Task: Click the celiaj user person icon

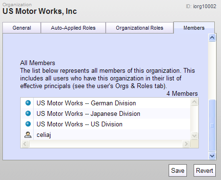Action: pyautogui.click(x=28, y=135)
